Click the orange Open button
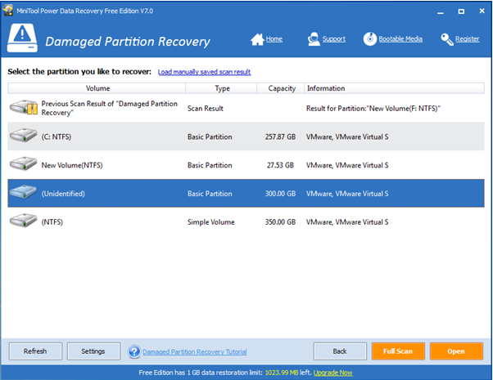The width and height of the screenshot is (493, 380). pyautogui.click(x=456, y=351)
